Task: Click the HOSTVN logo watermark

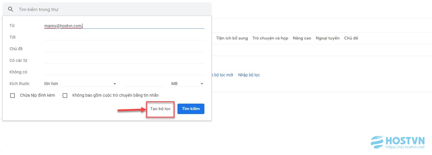Action: click(x=398, y=142)
